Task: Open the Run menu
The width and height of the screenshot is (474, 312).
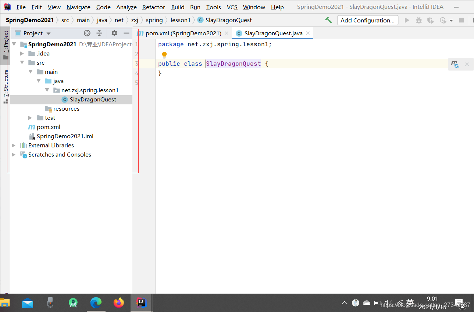Action: coord(195,7)
